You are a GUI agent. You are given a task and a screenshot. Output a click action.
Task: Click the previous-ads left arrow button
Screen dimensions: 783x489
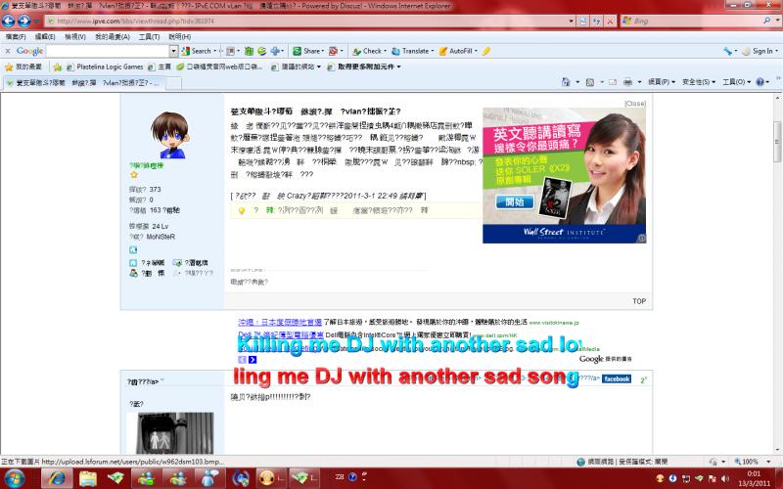[242, 360]
